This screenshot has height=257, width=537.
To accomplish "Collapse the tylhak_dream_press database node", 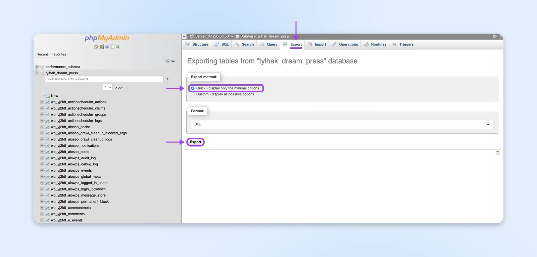I will click(x=37, y=73).
